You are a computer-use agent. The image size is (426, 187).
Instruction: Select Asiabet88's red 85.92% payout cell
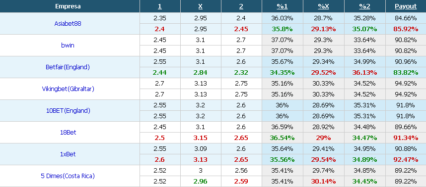click(x=406, y=29)
